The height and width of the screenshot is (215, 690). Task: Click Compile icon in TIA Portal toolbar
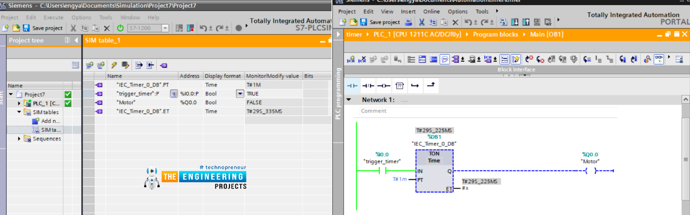click(503, 22)
